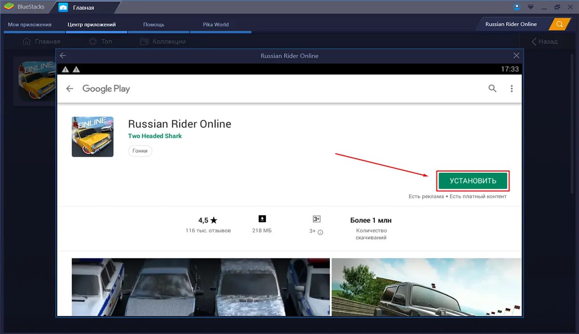This screenshot has width=579, height=334.
Task: Open the Two Headed Shark developer link
Action: [x=155, y=136]
